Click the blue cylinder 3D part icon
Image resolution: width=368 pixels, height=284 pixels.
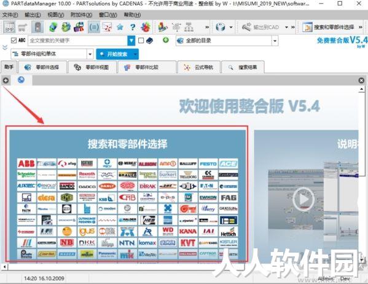click(x=221, y=27)
